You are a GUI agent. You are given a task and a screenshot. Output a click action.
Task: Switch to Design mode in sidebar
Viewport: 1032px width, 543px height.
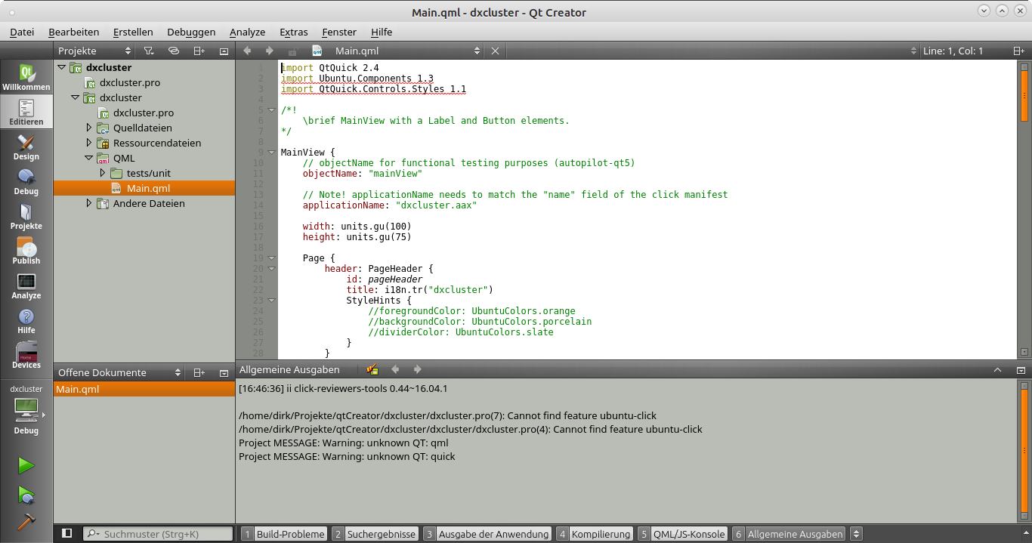[x=26, y=147]
